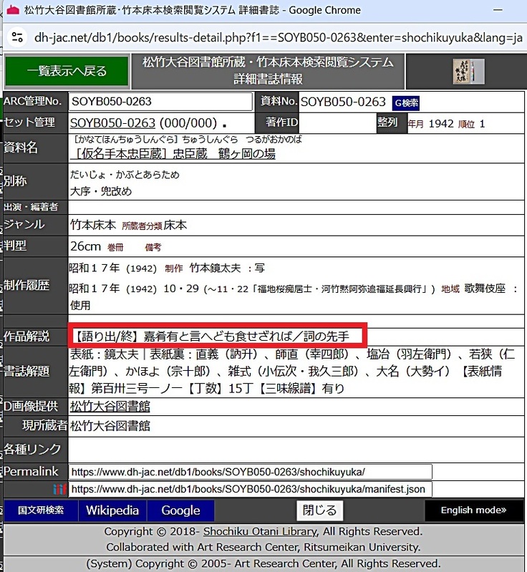Open the Wikipedia search link

tap(112, 510)
